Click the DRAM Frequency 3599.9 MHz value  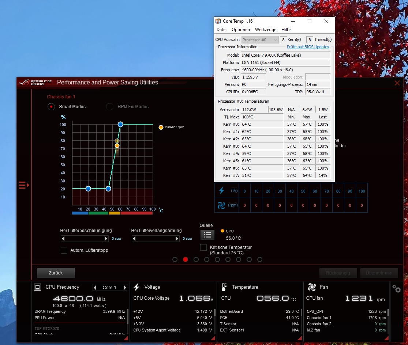click(114, 311)
